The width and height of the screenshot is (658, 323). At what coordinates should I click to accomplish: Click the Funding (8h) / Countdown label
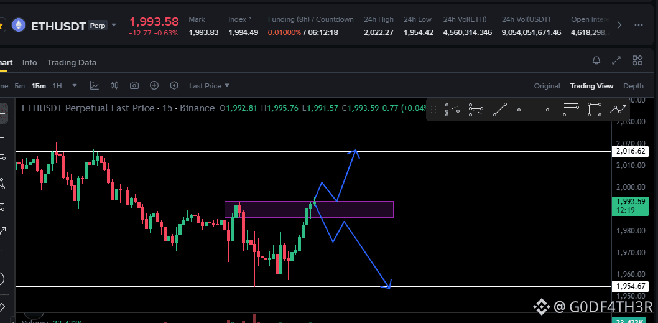(x=311, y=19)
